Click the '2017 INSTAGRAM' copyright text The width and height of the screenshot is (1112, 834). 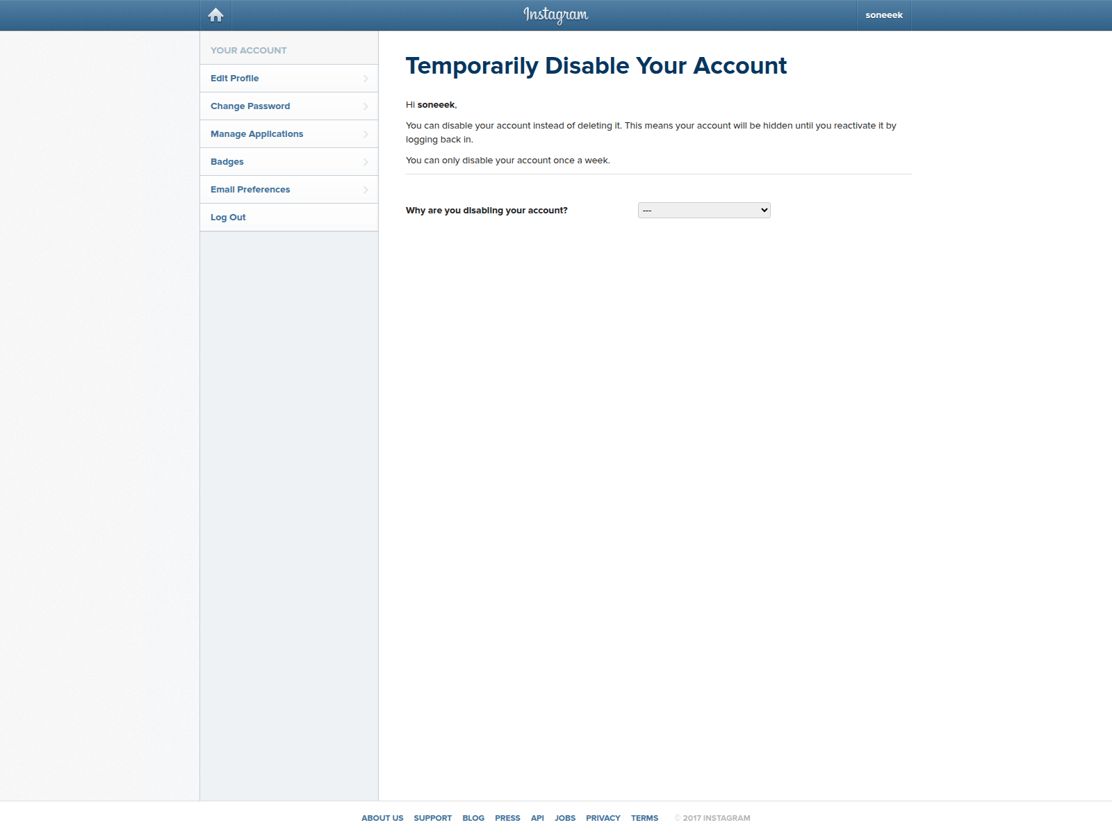point(712,818)
